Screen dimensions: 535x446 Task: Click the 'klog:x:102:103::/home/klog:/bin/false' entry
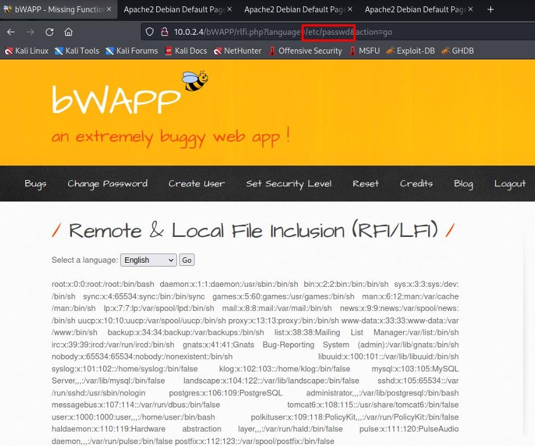(285, 369)
